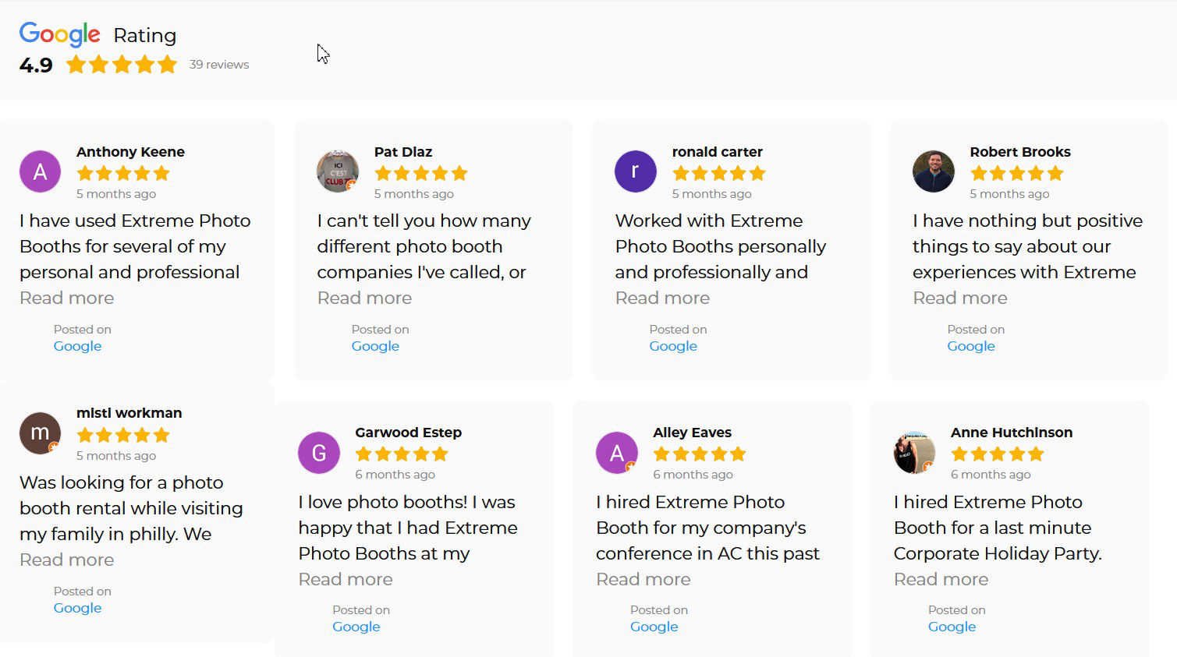
Task: Expand Garwood Estep's photo booth review
Action: click(346, 579)
